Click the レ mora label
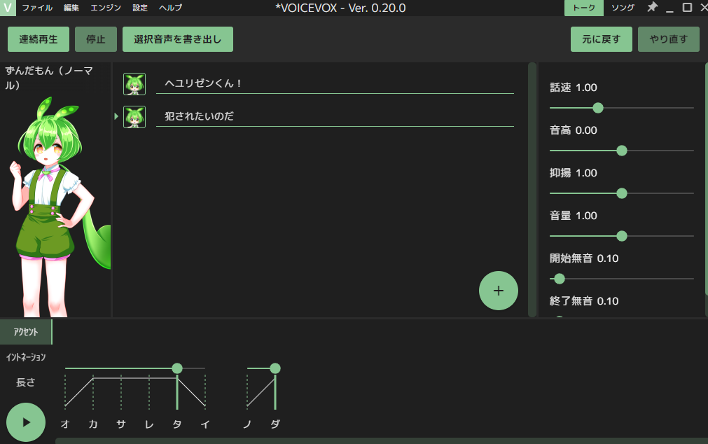This screenshot has width=708, height=444. click(149, 424)
